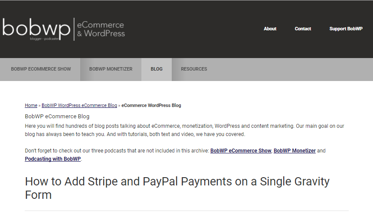The image size is (373, 214).
Task: Click the eCommerce & WordPress tagline
Action: [101, 29]
